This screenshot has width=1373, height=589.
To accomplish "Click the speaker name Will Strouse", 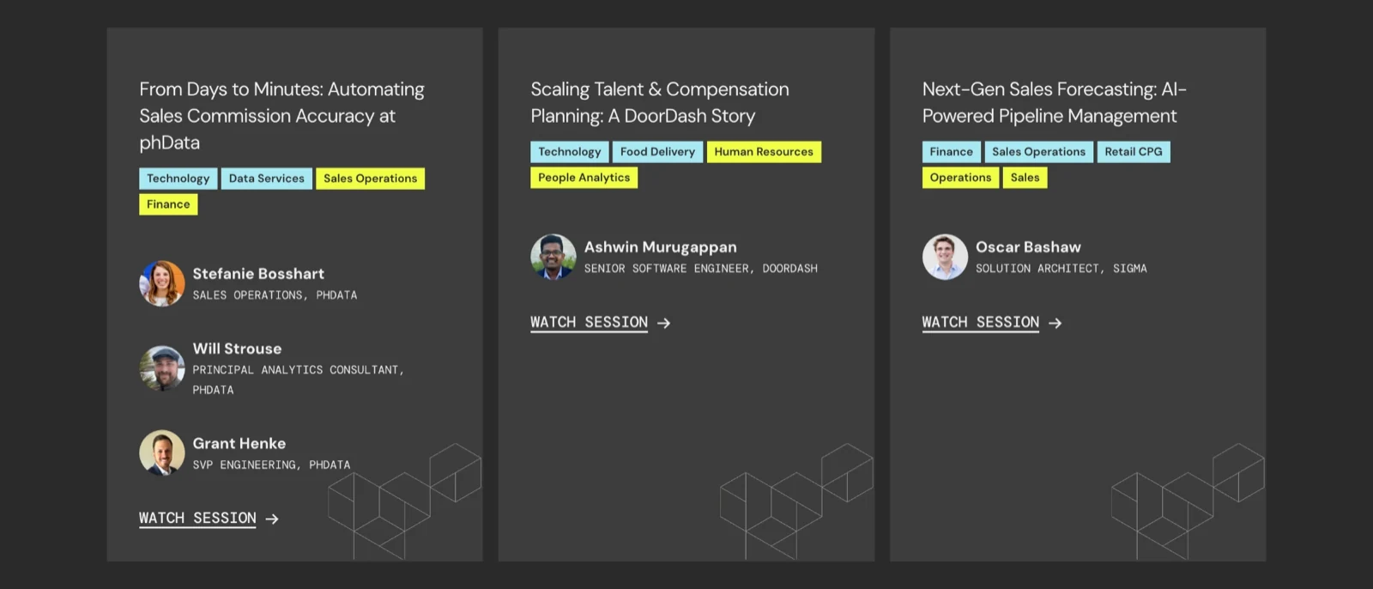I will point(237,349).
